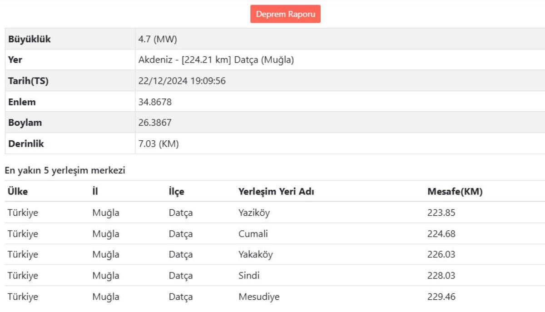The width and height of the screenshot is (545, 312).
Task: Click the Sindi settlement entry
Action: click(249, 276)
